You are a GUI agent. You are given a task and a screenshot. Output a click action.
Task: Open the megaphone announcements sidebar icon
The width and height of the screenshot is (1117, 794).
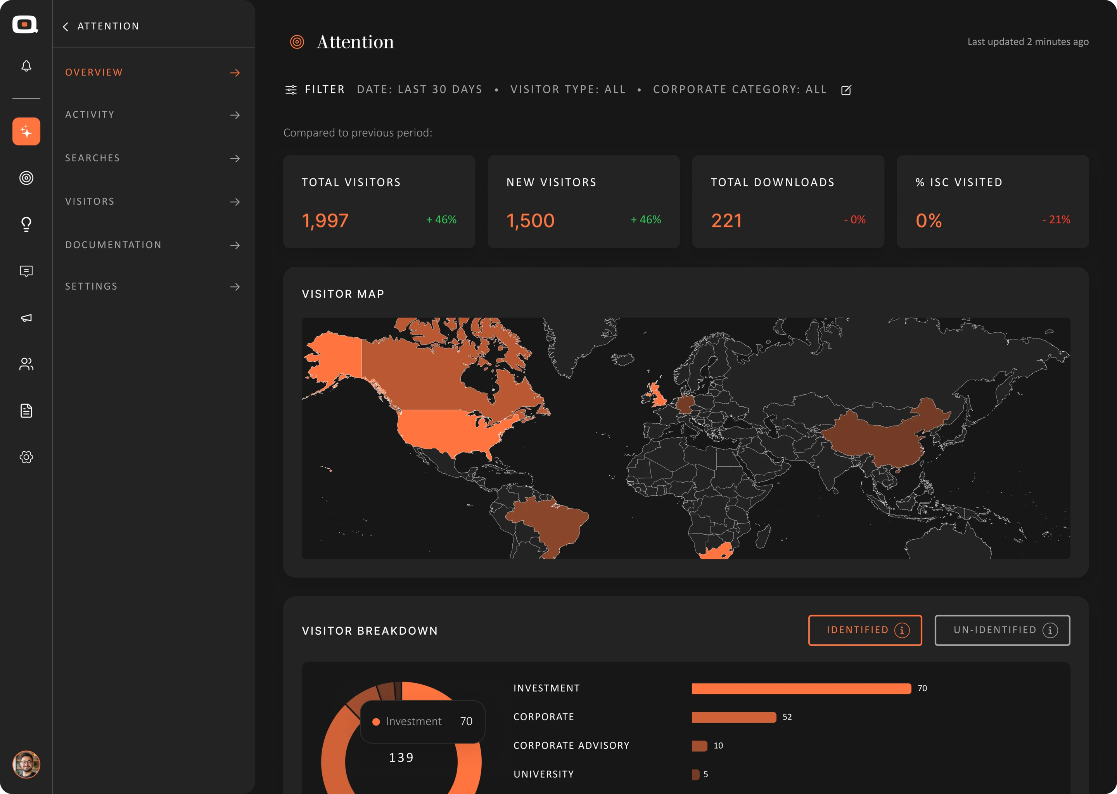[x=26, y=318]
